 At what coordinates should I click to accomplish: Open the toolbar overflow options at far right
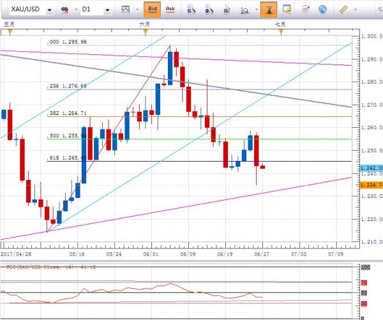click(x=377, y=10)
